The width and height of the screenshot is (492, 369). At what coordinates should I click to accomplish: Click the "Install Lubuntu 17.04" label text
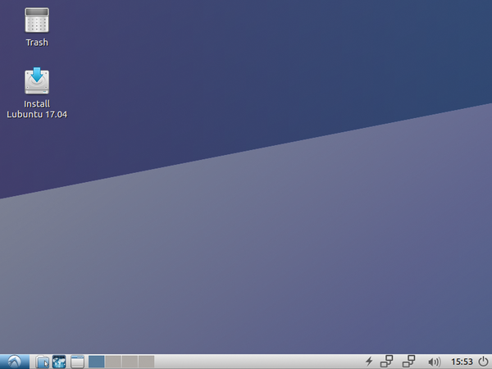(37, 109)
